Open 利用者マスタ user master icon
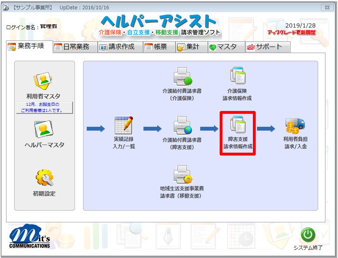The width and height of the screenshot is (338, 258). [43, 81]
